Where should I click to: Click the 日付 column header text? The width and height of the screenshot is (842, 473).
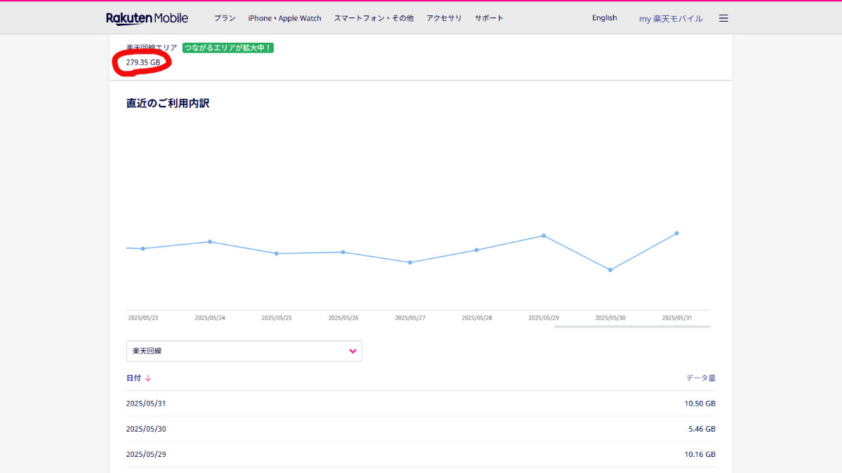(133, 378)
